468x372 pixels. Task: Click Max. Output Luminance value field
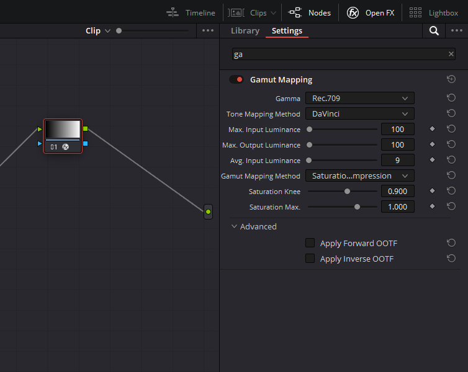coord(398,145)
